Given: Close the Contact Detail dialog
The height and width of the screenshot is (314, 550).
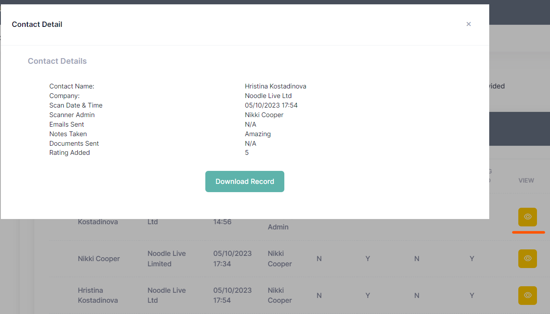Looking at the screenshot, I should 468,24.
